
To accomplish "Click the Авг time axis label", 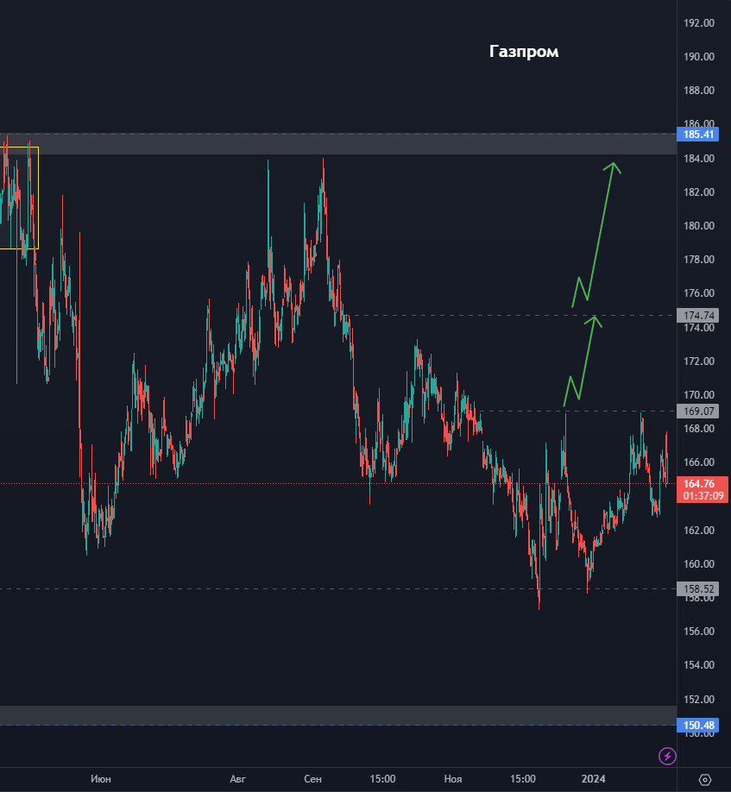I will [238, 779].
